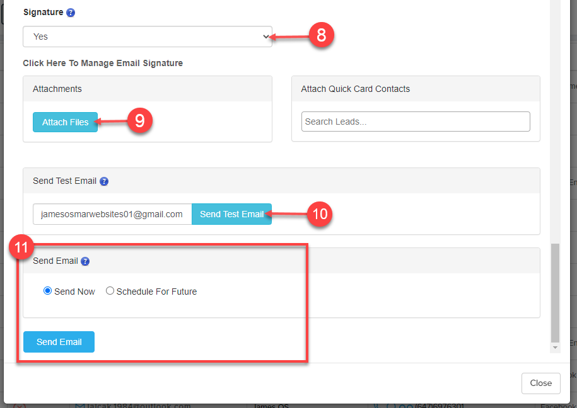The image size is (577, 408).
Task: Open the Click Here To Manage Email Signature link
Action: point(103,63)
